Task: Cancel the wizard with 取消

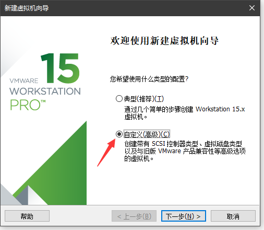Action: point(233,216)
